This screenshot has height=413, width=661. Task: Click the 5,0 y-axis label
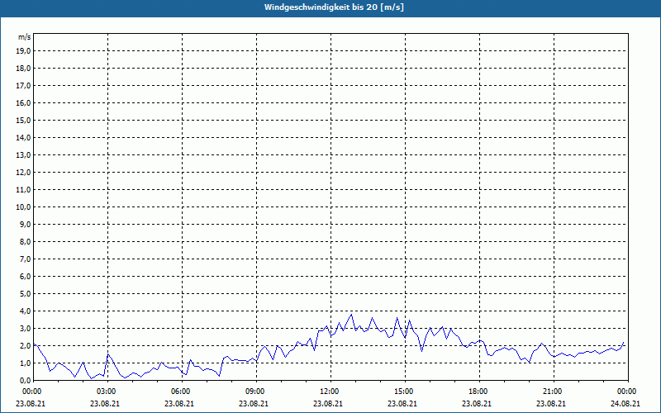[25, 294]
